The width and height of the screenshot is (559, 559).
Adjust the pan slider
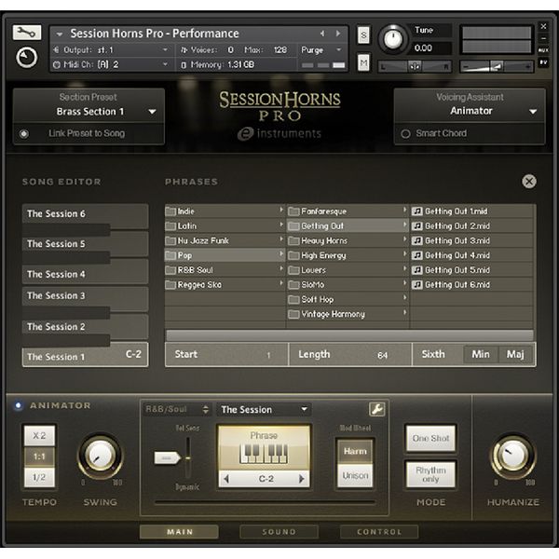[x=415, y=66]
